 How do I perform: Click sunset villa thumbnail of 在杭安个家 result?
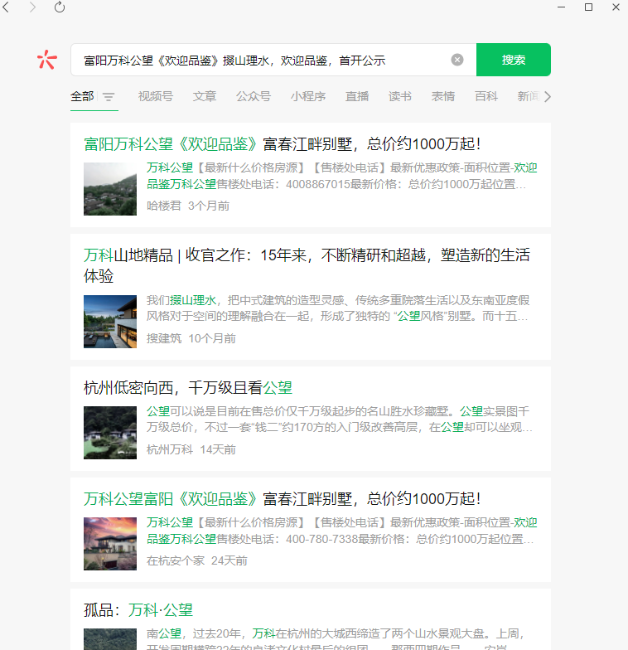pyautogui.click(x=110, y=544)
